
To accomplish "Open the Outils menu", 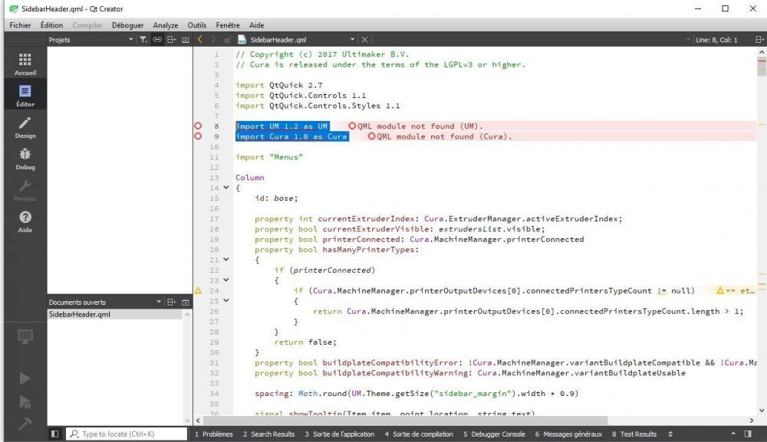I will tap(196, 25).
